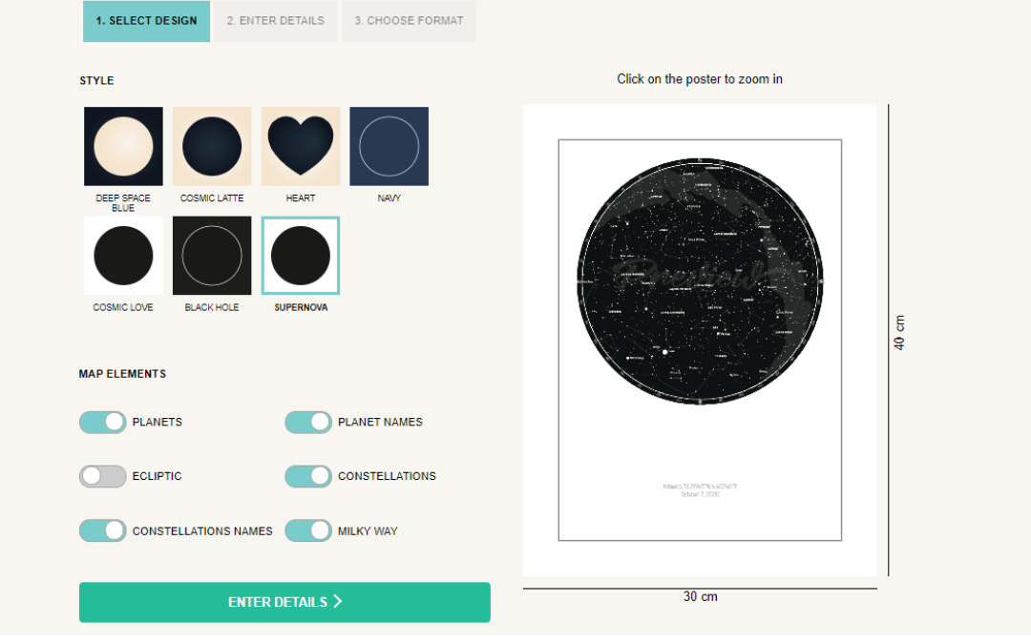Select the Deep Space Blue style icon
The height and width of the screenshot is (644, 1031).
[123, 146]
